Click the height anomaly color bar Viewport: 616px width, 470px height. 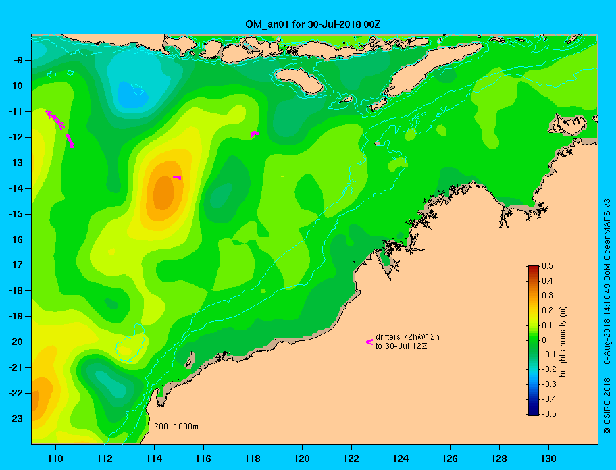click(534, 340)
